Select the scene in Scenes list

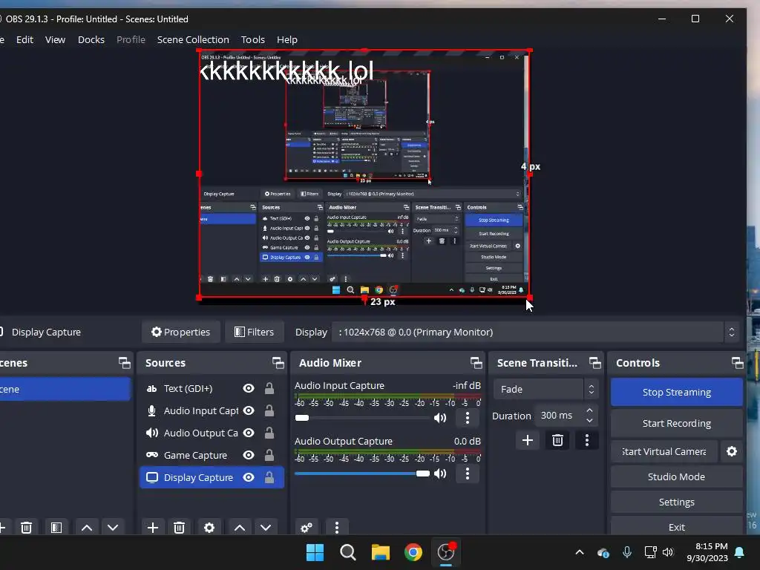tap(65, 389)
